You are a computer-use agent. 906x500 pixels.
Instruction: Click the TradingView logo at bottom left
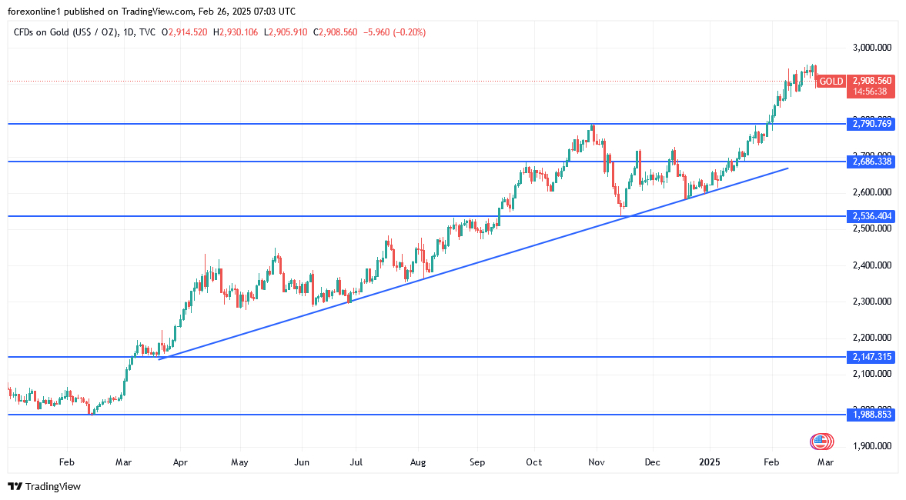tap(44, 487)
